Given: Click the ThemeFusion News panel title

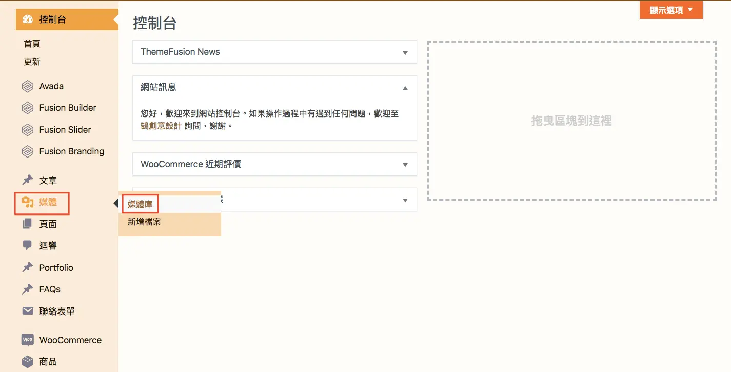Looking at the screenshot, I should 180,52.
